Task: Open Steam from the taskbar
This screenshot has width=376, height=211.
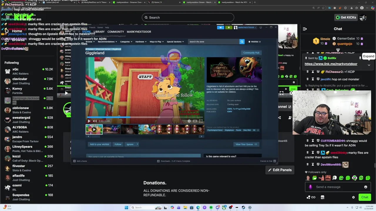Action: (x=243, y=207)
